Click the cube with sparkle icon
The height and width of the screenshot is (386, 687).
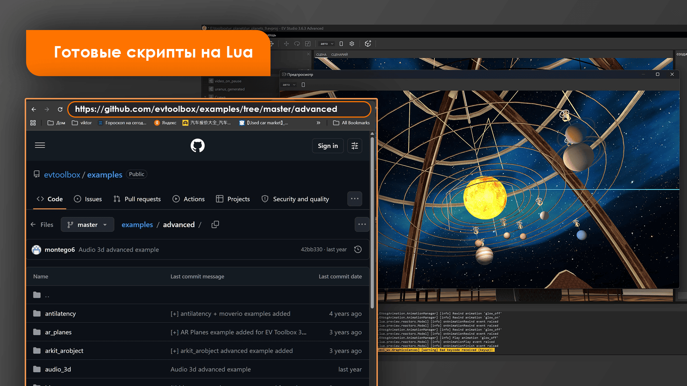coord(368,44)
